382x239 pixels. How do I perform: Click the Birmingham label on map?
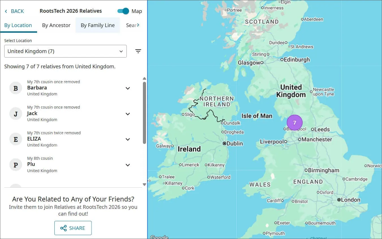[x=323, y=170]
